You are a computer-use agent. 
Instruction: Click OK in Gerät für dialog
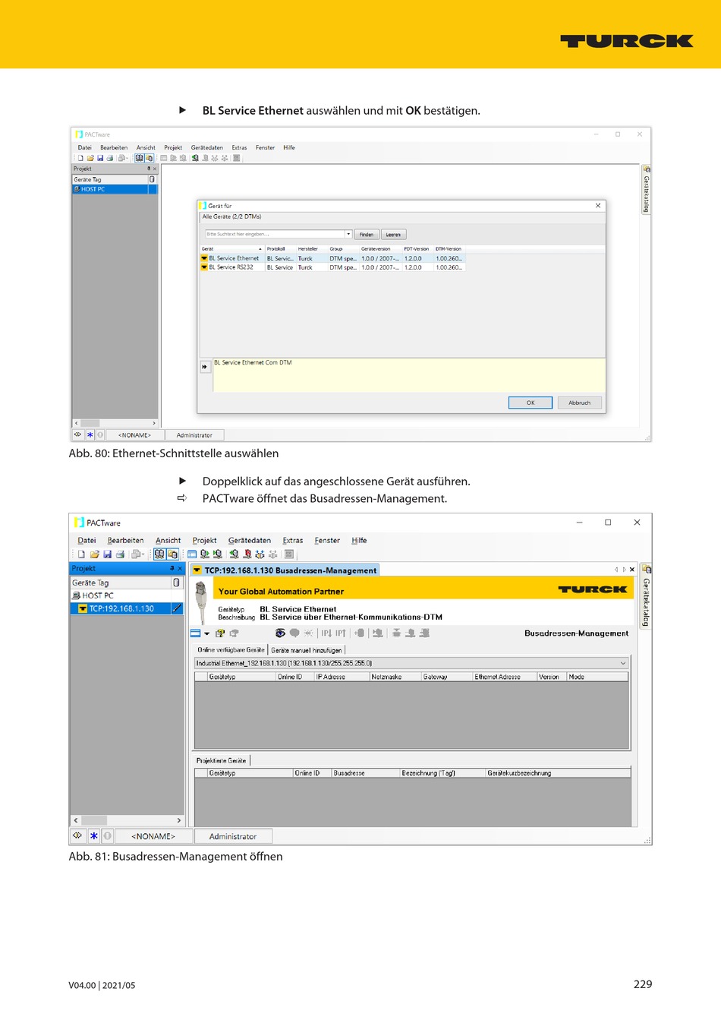click(531, 403)
